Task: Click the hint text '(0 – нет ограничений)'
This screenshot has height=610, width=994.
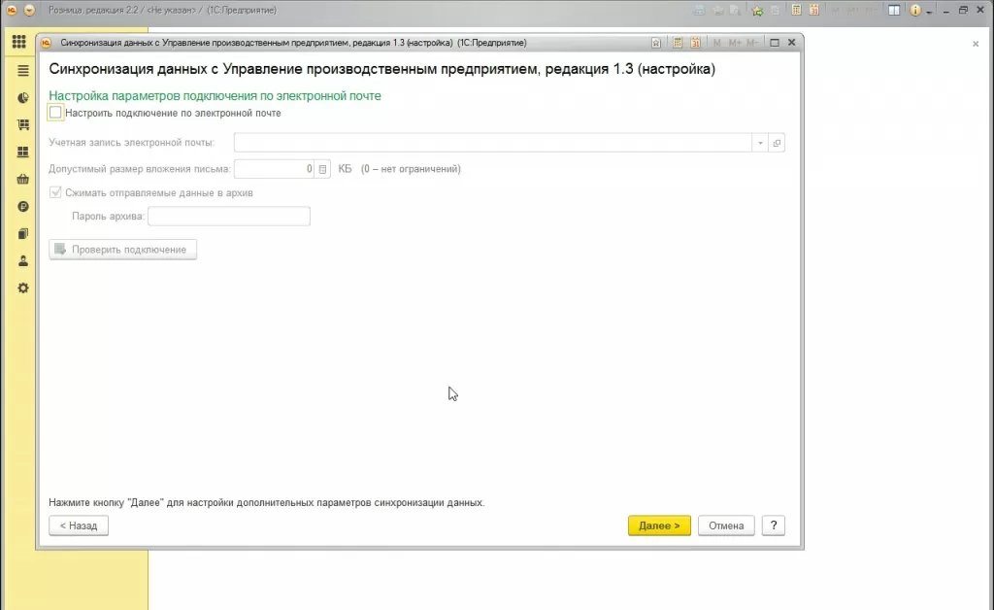Action: [x=411, y=169]
